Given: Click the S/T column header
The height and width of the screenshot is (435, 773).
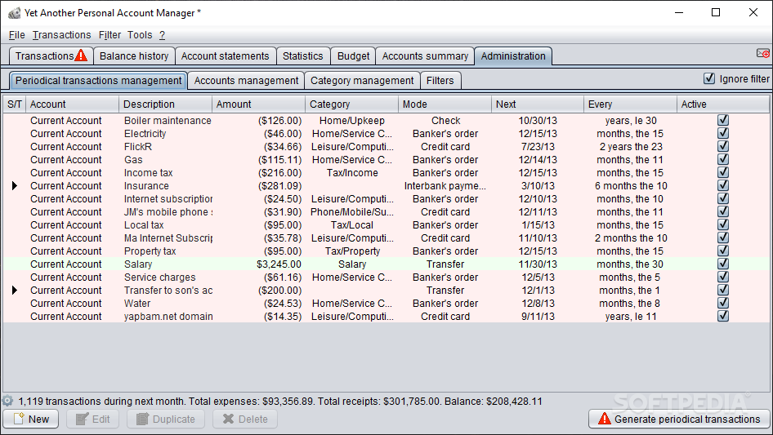Looking at the screenshot, I should point(14,104).
